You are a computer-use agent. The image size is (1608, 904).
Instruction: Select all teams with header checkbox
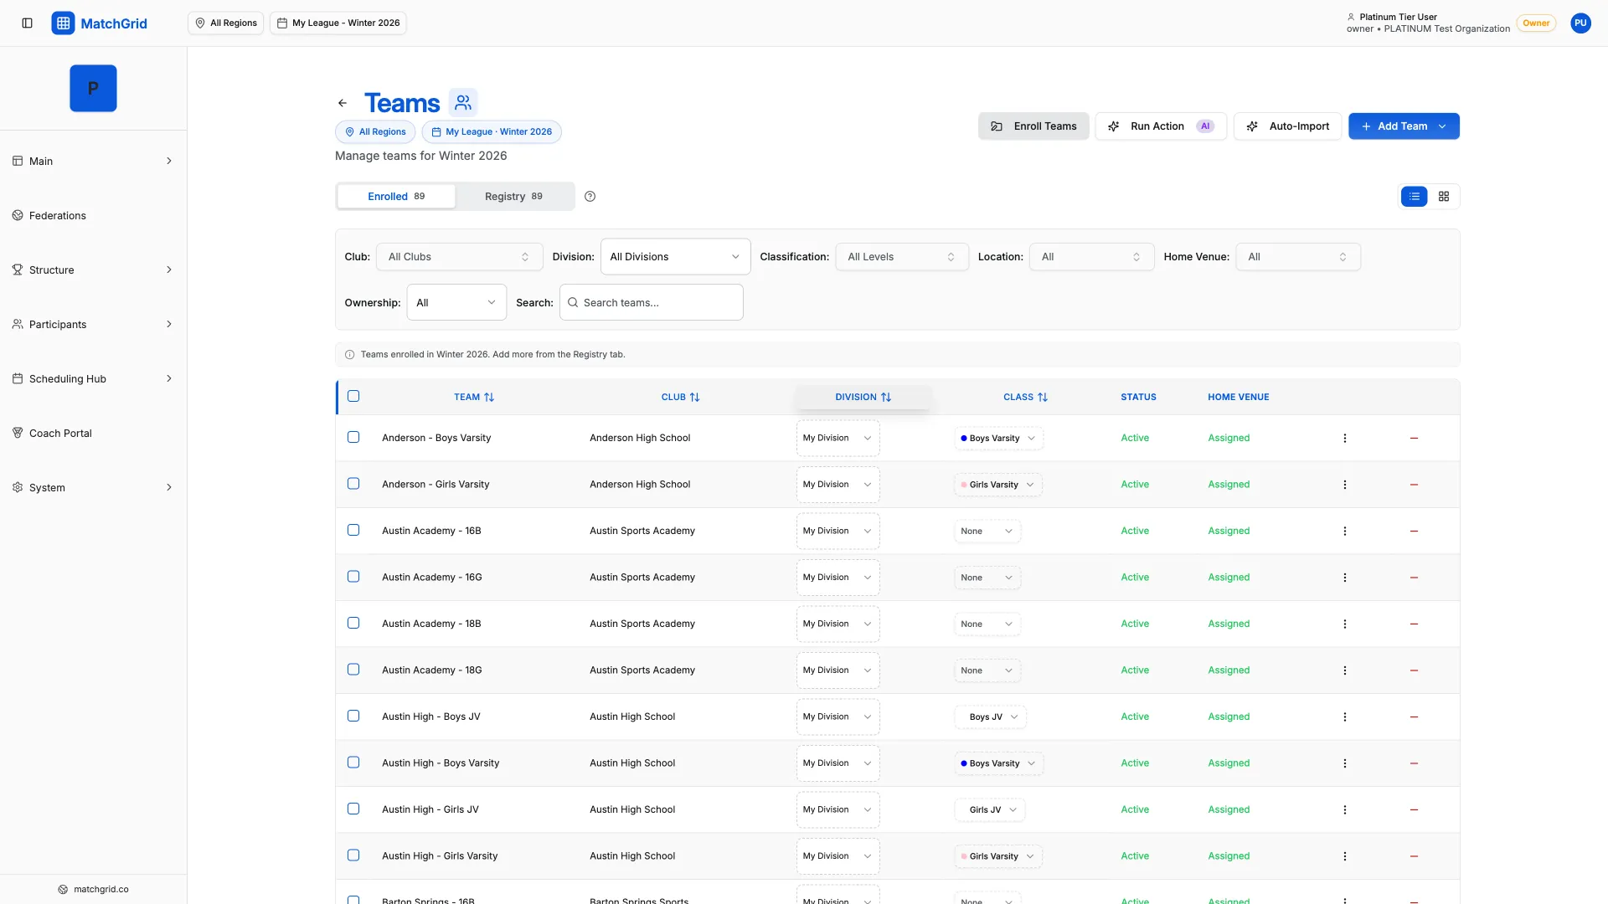click(353, 396)
